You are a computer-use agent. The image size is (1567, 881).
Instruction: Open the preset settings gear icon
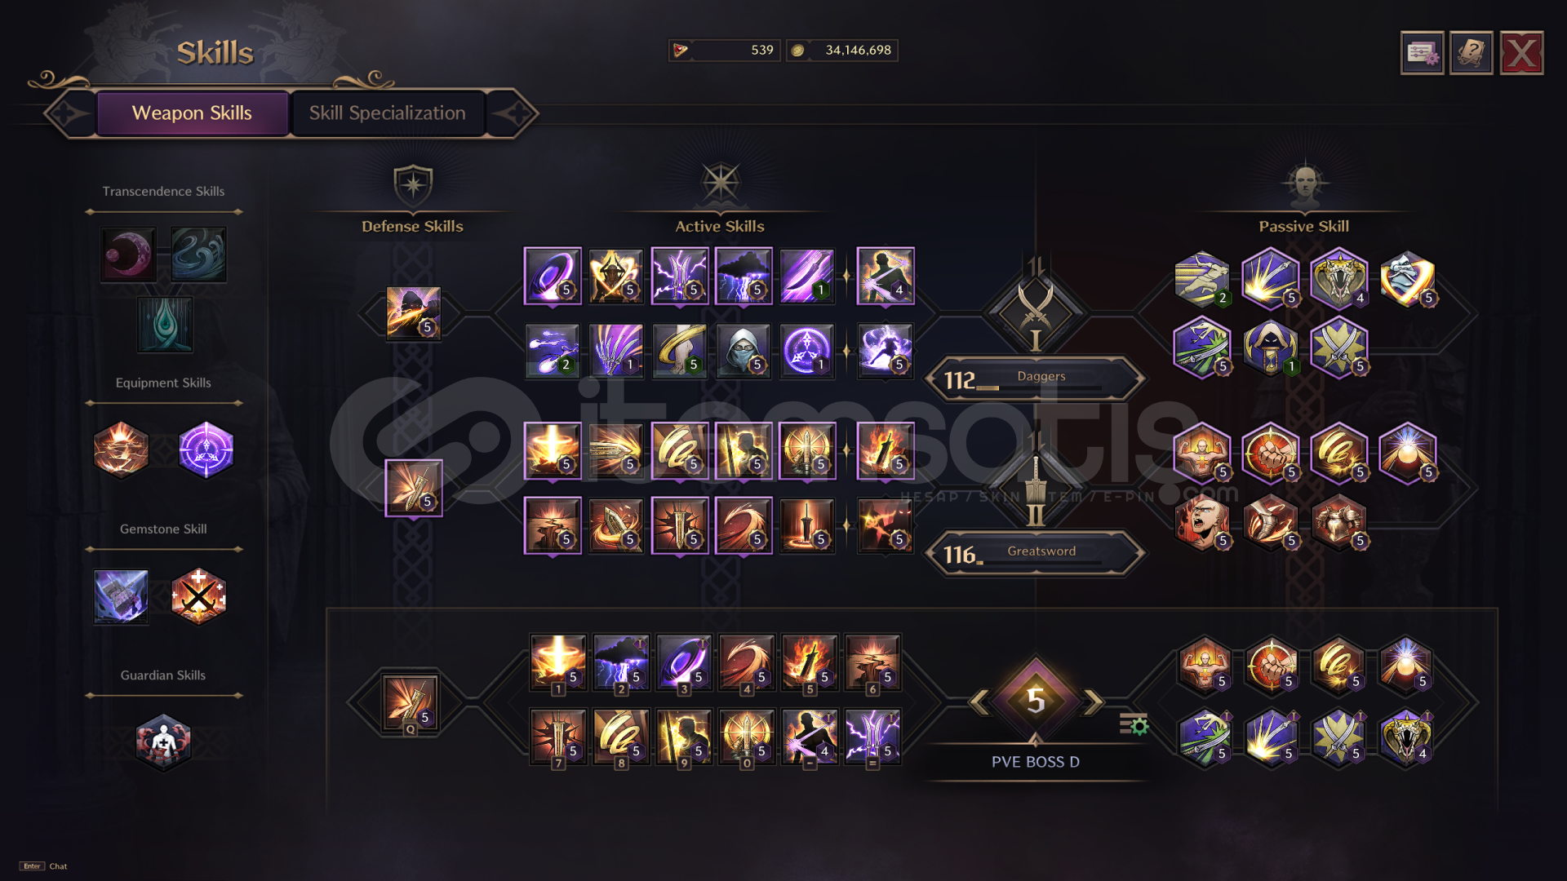tap(1134, 724)
